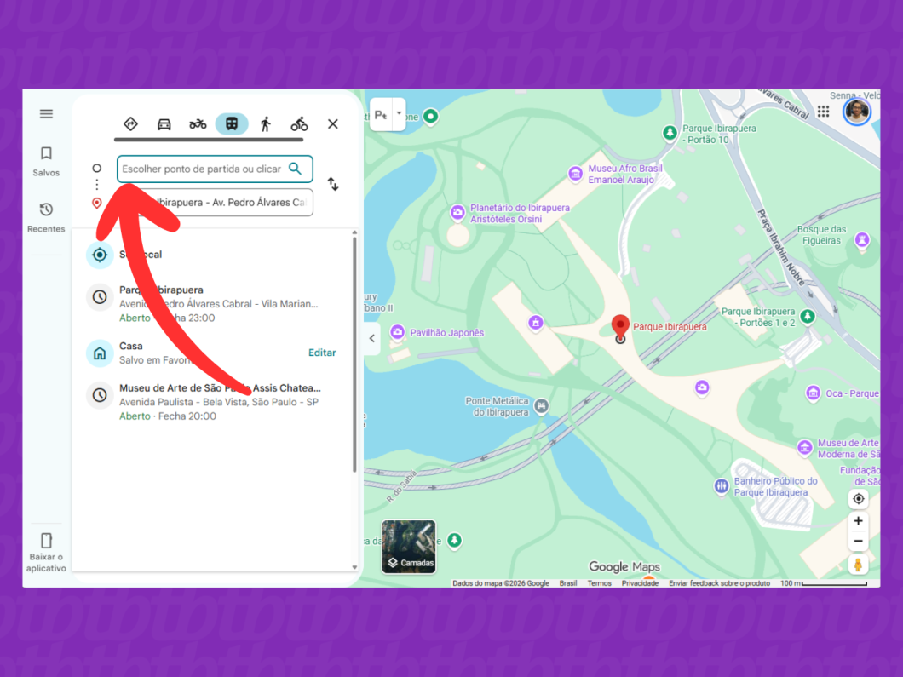Click suggestions list scrollbar
This screenshot has width=903, height=677.
[354, 354]
